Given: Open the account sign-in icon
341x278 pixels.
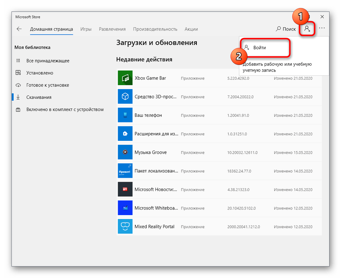Looking at the screenshot, I should pos(307,29).
